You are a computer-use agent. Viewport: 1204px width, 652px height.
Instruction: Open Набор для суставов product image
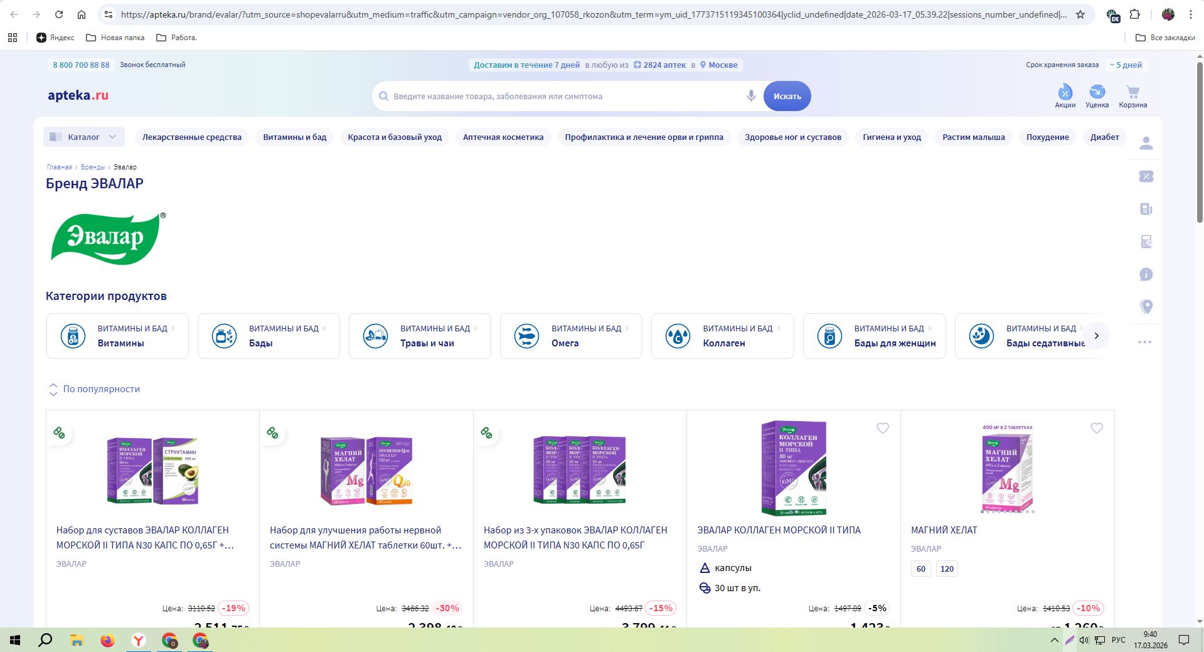tap(152, 471)
